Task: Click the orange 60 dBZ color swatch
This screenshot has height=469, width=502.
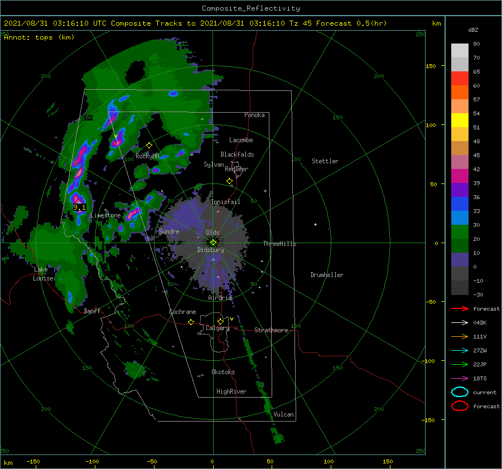Action: [x=460, y=92]
